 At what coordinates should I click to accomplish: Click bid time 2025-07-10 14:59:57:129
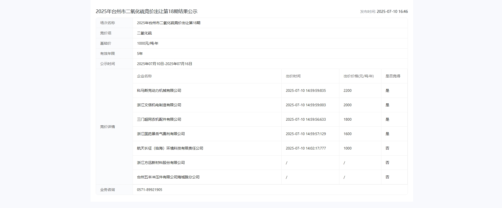306,134
